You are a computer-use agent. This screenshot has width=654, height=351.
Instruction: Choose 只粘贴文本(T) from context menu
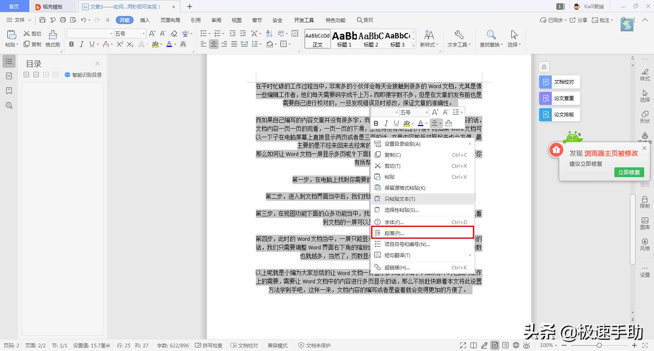tap(423, 199)
